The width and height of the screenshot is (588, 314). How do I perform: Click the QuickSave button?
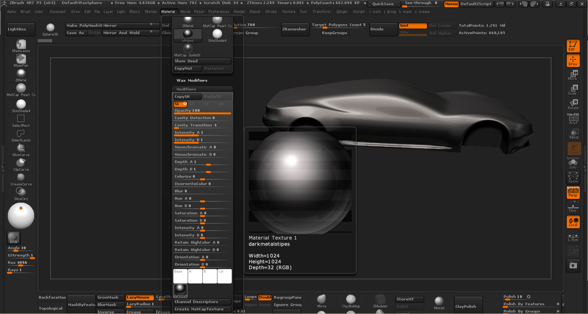(383, 4)
